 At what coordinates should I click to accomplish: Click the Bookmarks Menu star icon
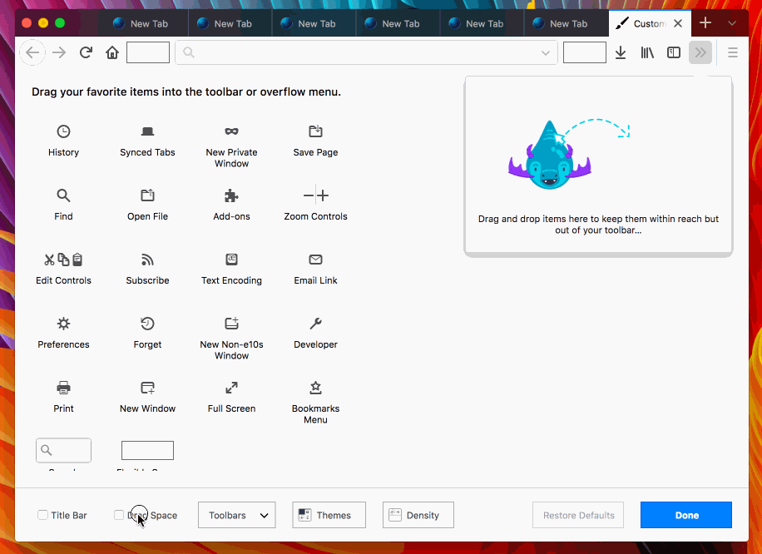tap(316, 388)
